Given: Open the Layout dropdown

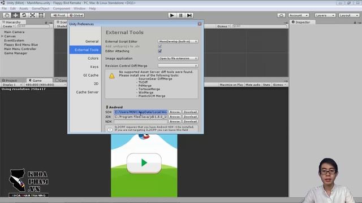Looking at the screenshot, I should pyautogui.click(x=349, y=15).
